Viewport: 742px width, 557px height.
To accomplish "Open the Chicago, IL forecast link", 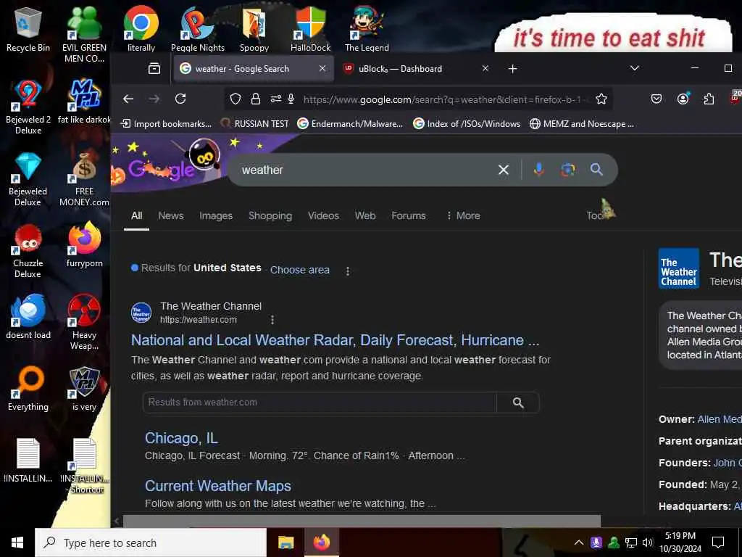I will [x=181, y=438].
